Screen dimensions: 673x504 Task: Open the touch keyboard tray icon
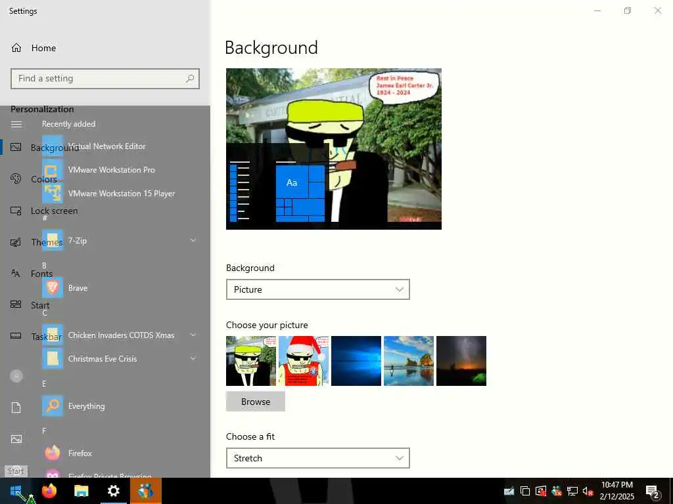click(x=509, y=491)
